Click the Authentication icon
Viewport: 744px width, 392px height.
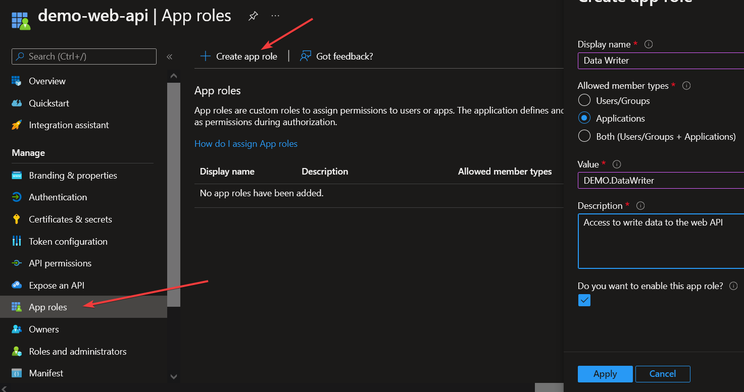click(x=17, y=197)
